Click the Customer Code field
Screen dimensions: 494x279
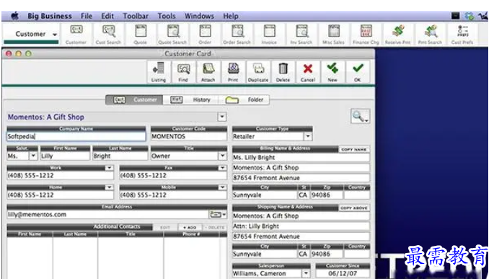tap(189, 136)
